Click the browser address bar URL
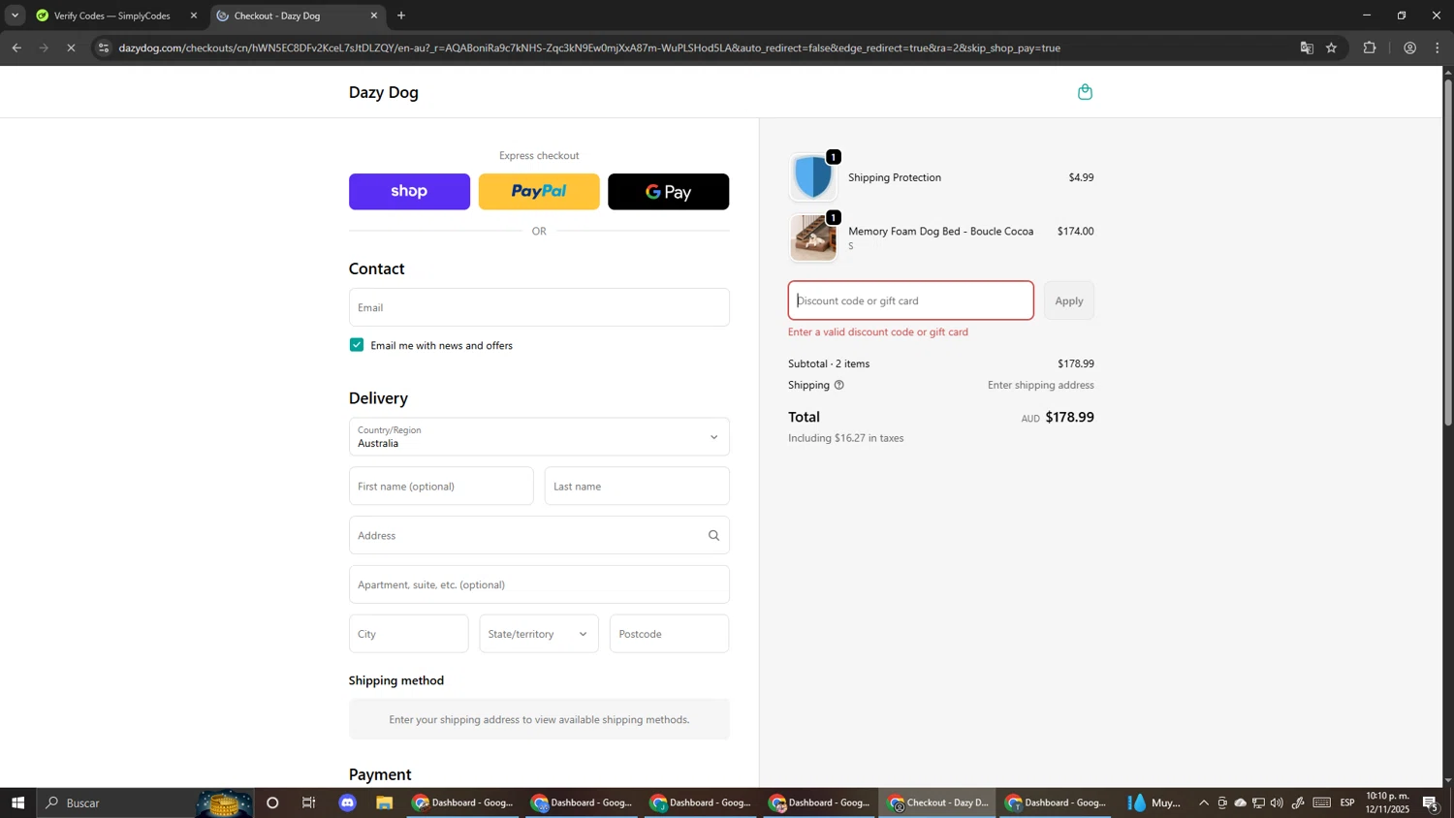1454x818 pixels. coord(589,47)
